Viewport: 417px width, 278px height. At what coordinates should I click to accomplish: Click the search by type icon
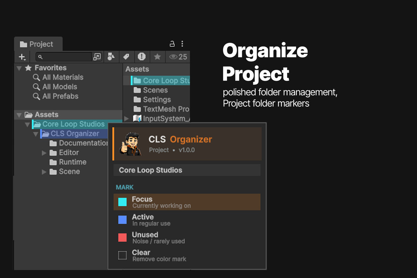pos(111,57)
